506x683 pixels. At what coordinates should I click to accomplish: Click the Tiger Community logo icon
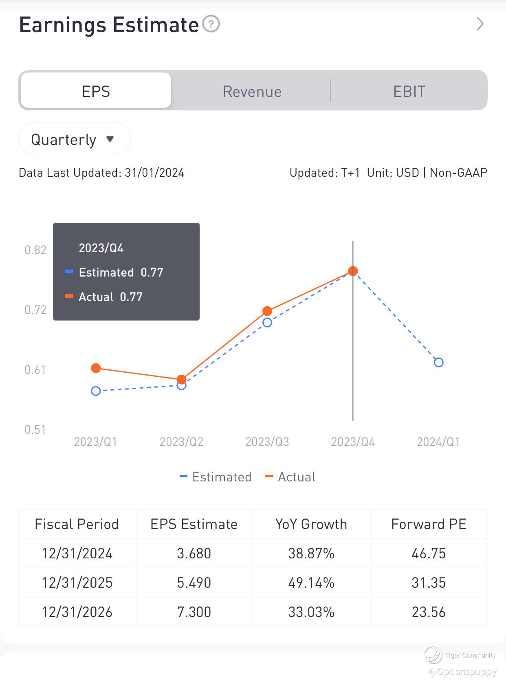click(433, 655)
